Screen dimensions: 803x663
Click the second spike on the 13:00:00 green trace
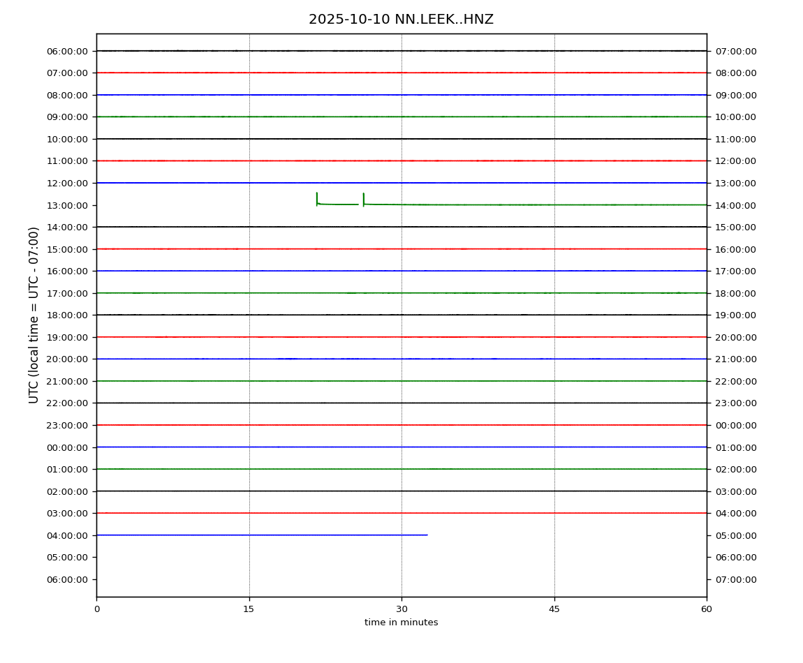(x=363, y=199)
